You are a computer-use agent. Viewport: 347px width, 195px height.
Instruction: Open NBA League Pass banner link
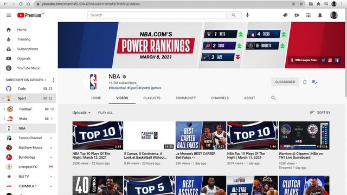[304, 60]
